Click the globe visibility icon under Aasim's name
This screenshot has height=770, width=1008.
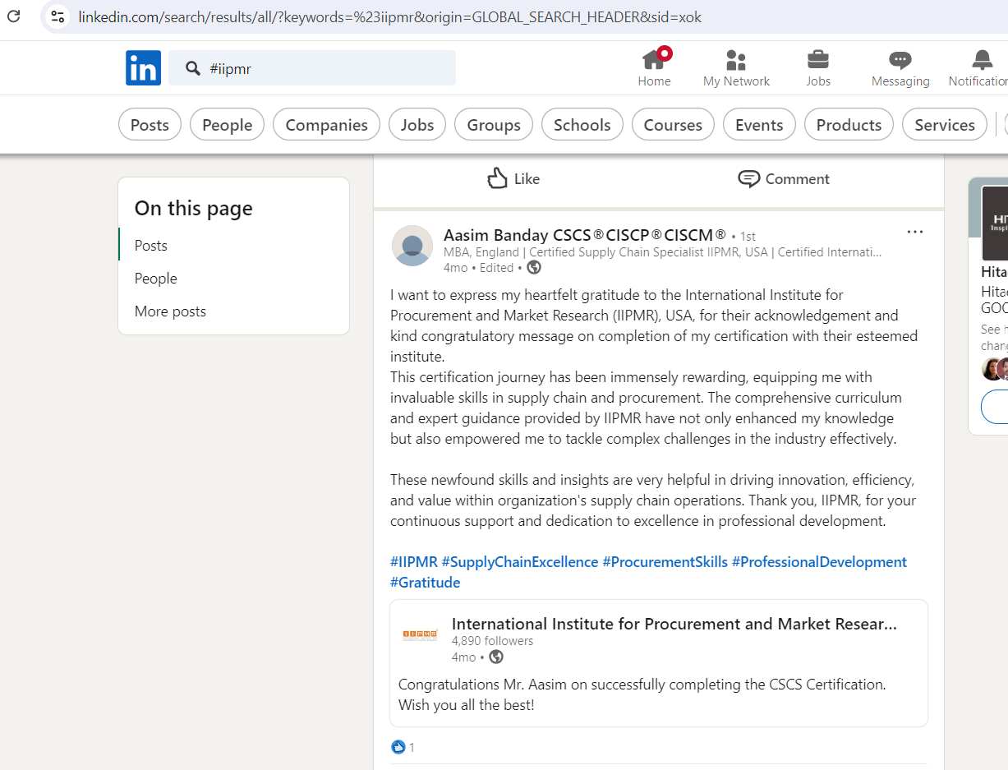pyautogui.click(x=534, y=267)
